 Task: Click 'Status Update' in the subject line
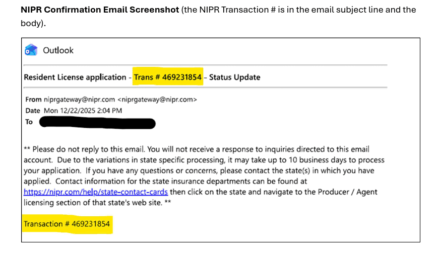(x=234, y=77)
